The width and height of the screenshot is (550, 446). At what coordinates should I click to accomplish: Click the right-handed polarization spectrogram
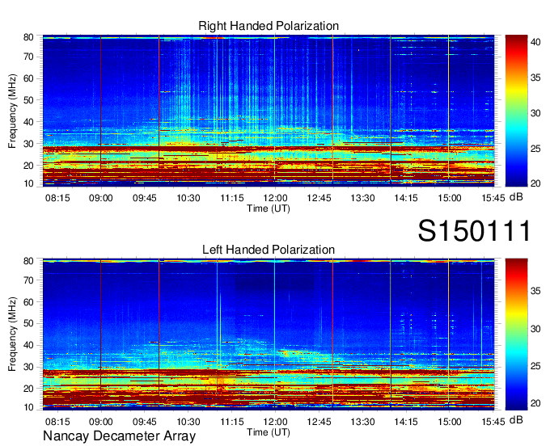[x=269, y=111]
